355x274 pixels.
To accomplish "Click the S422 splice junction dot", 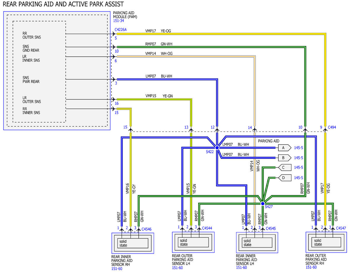I will 217,147.
